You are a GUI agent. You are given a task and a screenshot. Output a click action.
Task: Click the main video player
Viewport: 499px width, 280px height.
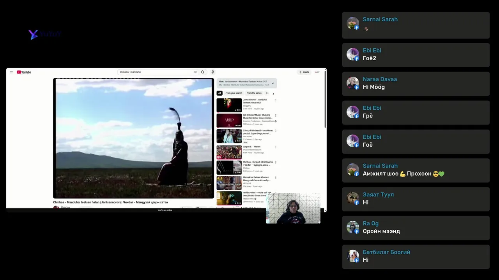133,138
